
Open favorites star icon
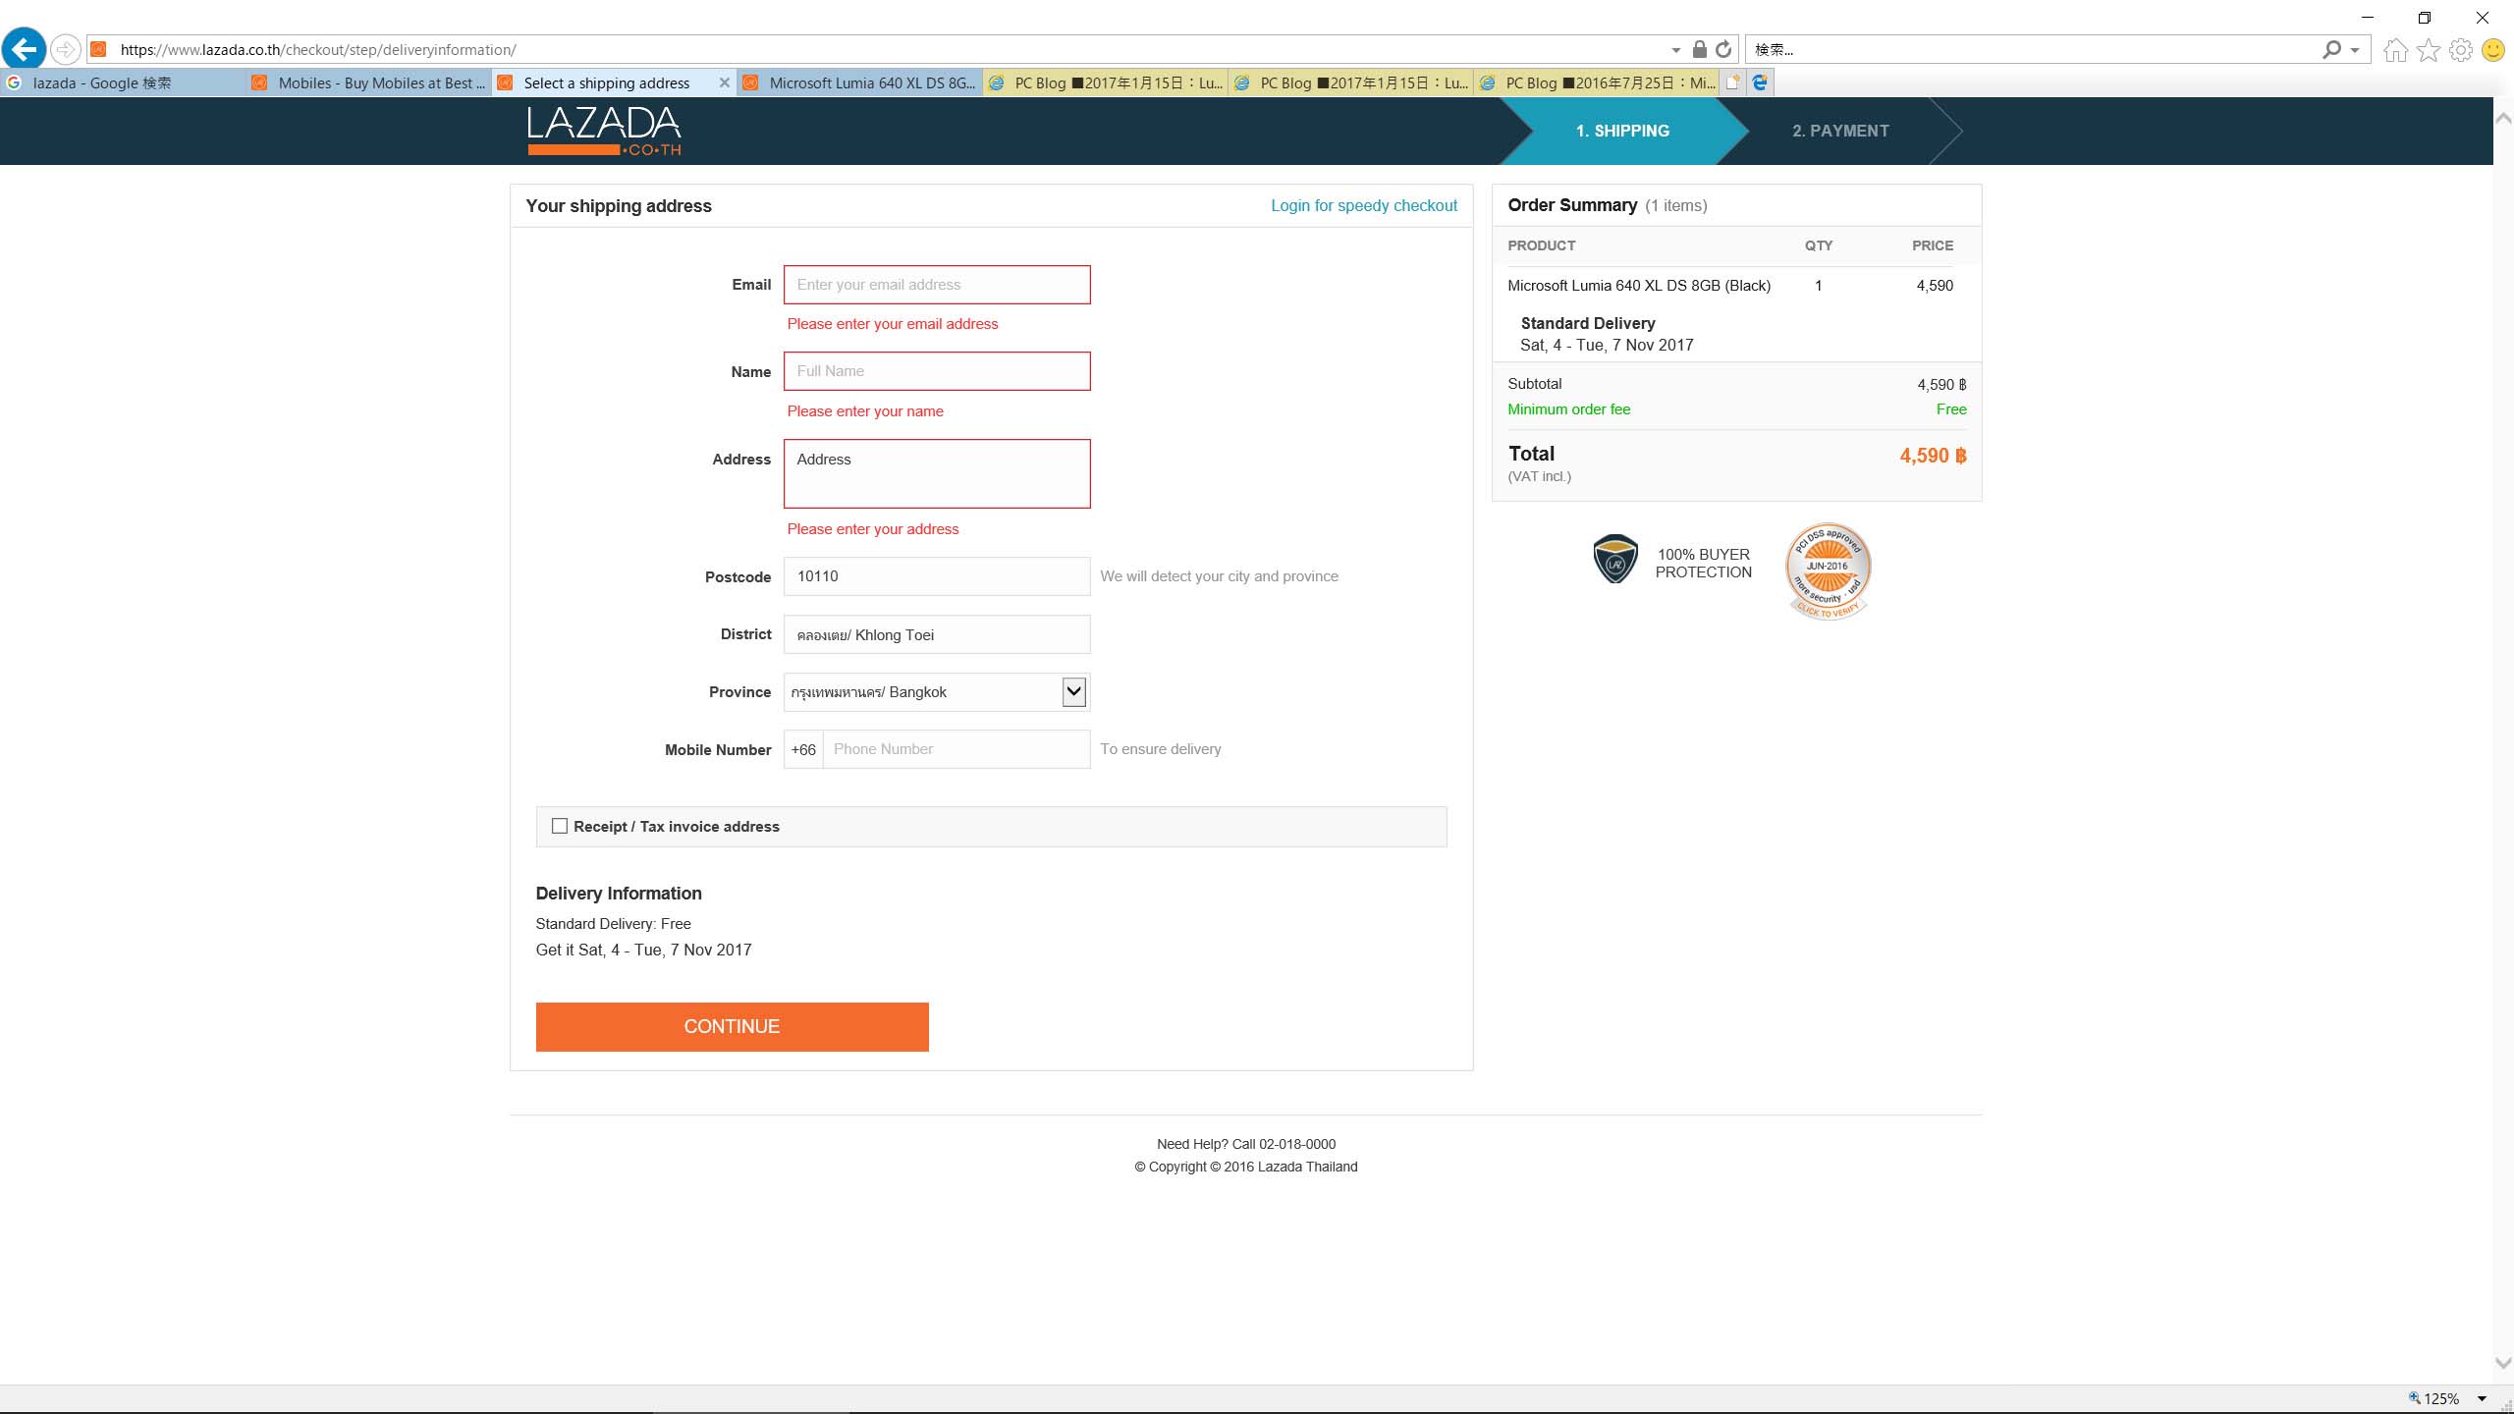coord(2429,49)
